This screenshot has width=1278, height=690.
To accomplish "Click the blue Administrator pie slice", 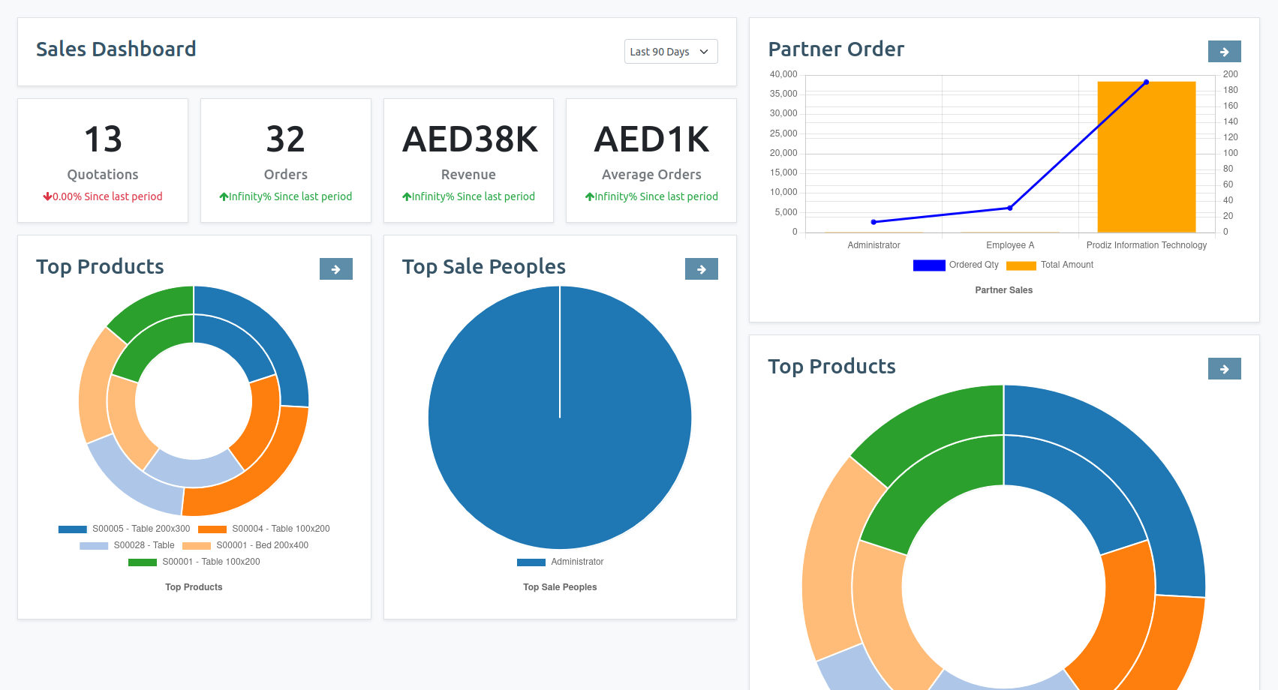I will click(560, 418).
